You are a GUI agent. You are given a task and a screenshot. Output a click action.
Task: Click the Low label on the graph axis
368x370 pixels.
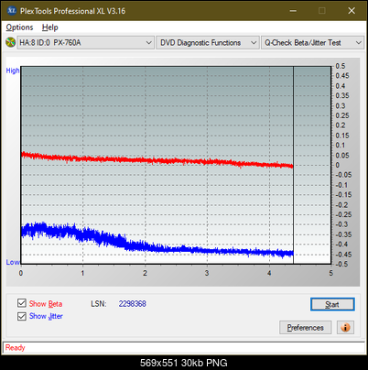[13, 262]
